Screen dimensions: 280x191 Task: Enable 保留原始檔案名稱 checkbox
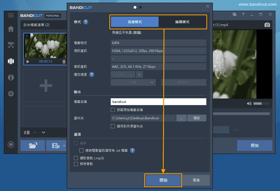[113, 110]
